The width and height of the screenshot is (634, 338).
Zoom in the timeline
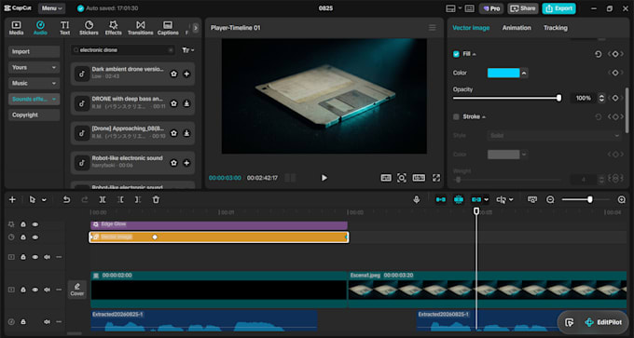click(622, 199)
